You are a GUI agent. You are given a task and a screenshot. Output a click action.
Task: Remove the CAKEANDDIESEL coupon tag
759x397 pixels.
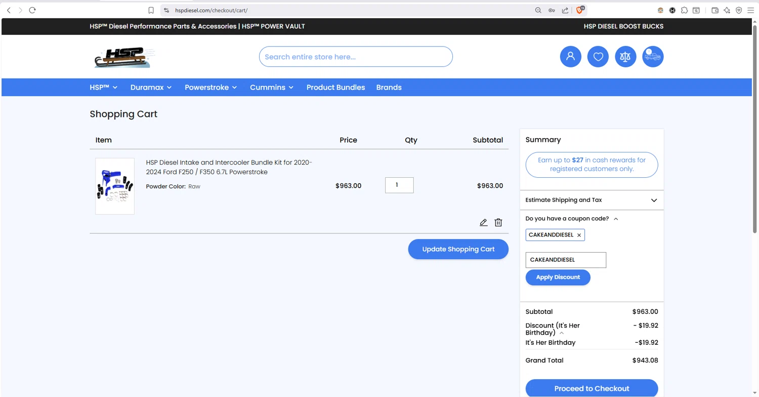pyautogui.click(x=579, y=235)
